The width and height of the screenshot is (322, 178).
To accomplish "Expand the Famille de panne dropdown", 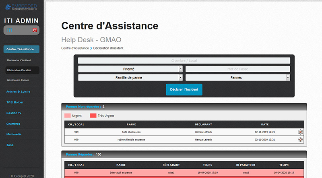I will pyautogui.click(x=130, y=77).
